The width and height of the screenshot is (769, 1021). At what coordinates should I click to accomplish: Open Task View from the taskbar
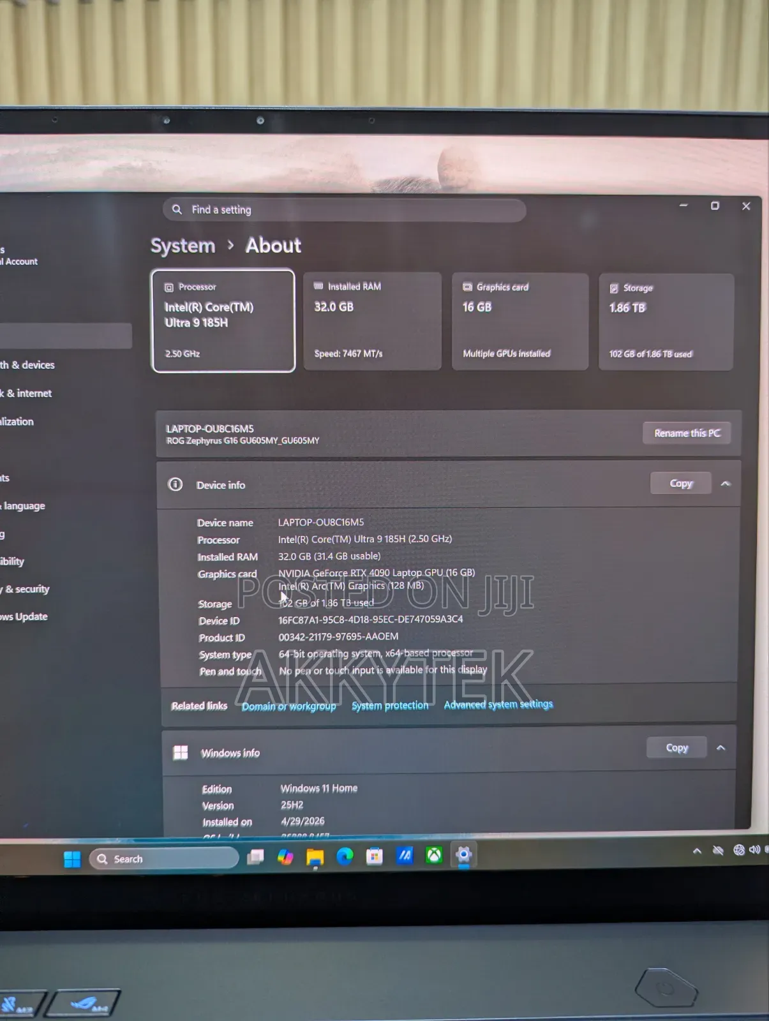coord(256,856)
